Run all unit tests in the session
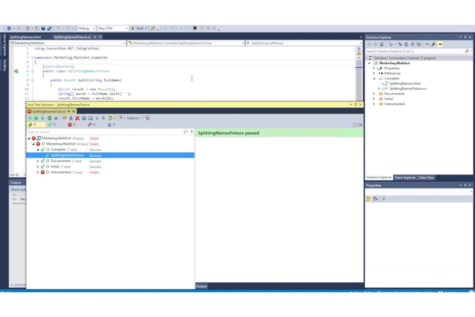Screen dimensions: 475x317 [37, 118]
